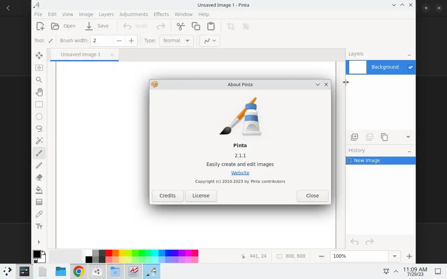Image resolution: width=447 pixels, height=279 pixels.
Task: Expand more tools arrow in toolbox
Action: [x=39, y=242]
